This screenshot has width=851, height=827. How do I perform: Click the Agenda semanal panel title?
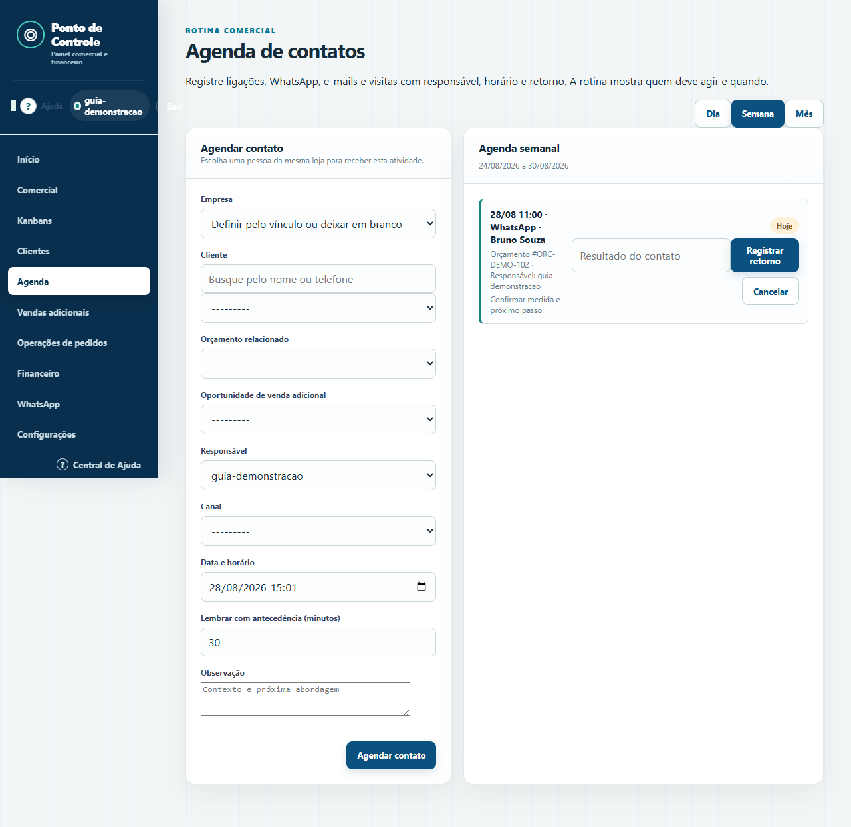coord(519,149)
